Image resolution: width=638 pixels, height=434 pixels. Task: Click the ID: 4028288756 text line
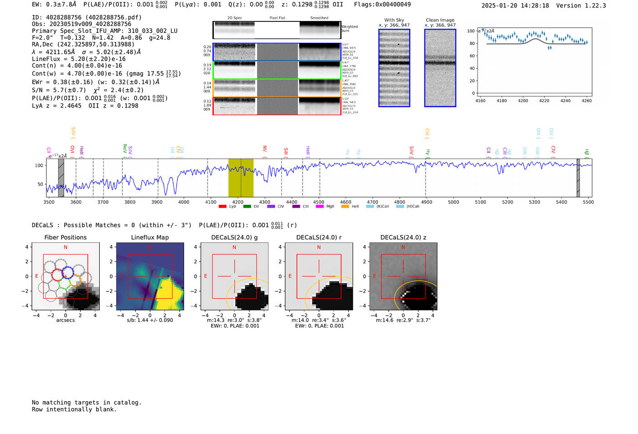[87, 17]
